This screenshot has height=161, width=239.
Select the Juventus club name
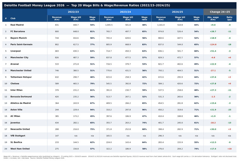point(15,123)
